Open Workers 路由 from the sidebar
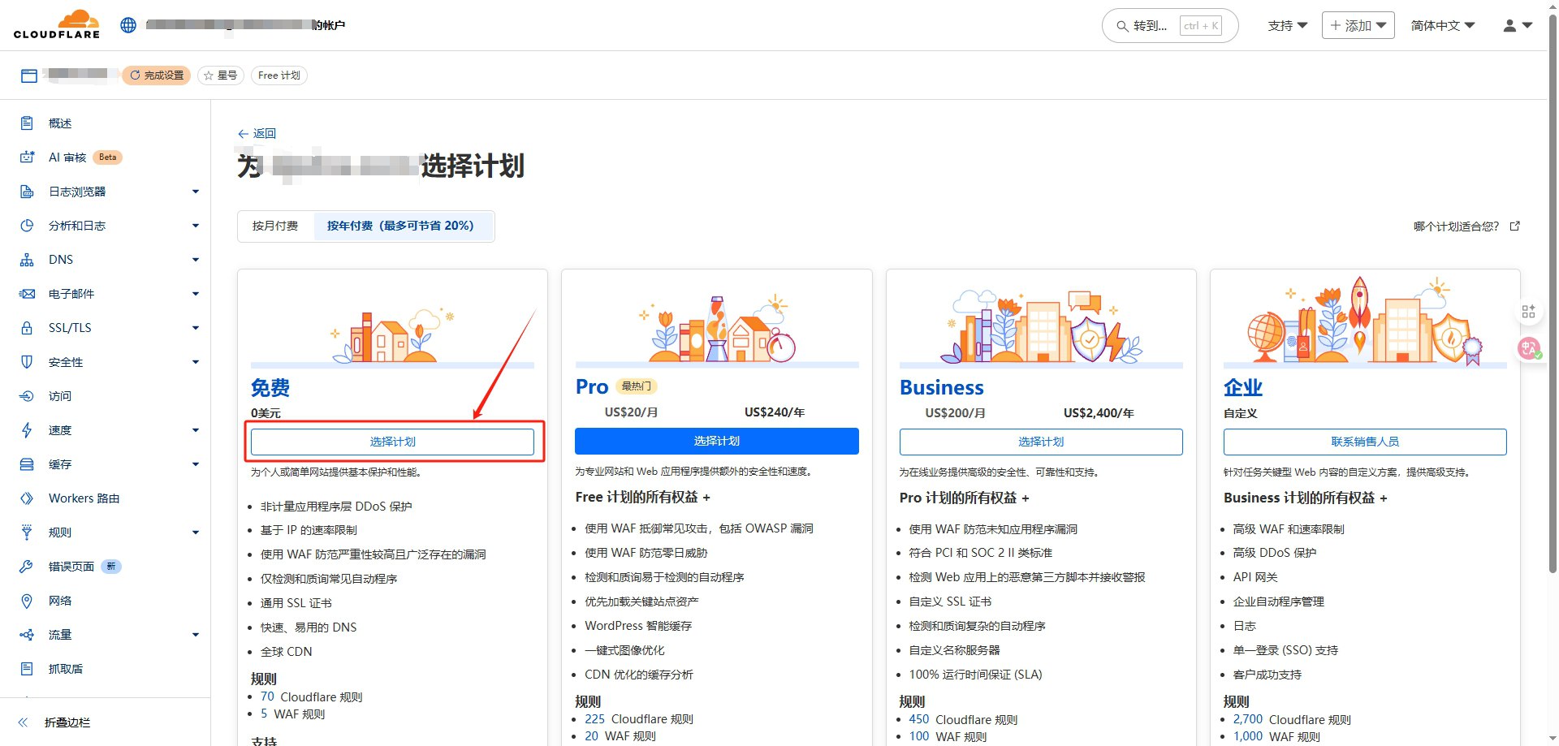Image resolution: width=1559 pixels, height=746 pixels. click(x=84, y=498)
